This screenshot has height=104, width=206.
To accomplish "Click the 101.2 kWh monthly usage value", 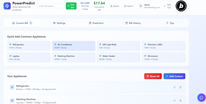I will tap(85, 3).
